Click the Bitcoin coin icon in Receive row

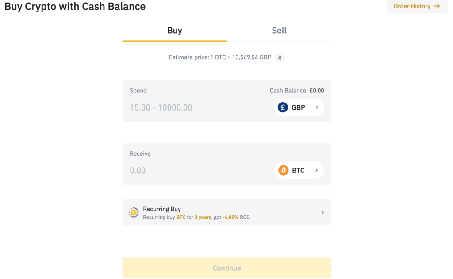283,170
